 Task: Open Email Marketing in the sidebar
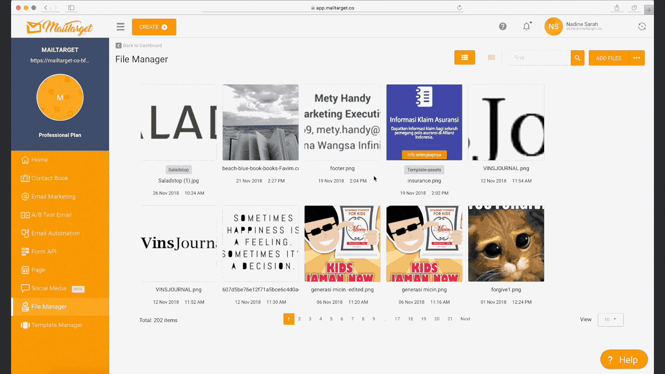pyautogui.click(x=53, y=196)
